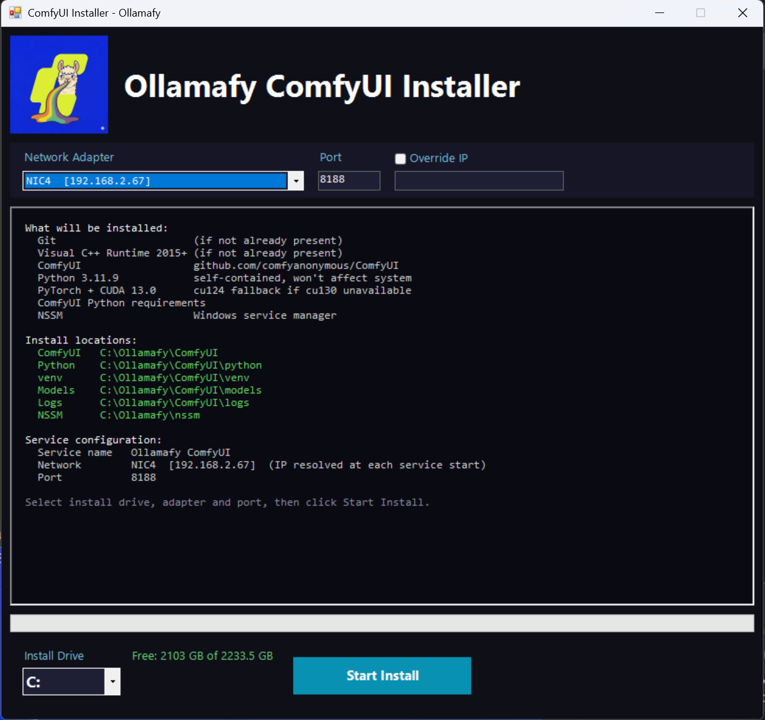Click '(IP resolved at each service start)' text

point(377,465)
